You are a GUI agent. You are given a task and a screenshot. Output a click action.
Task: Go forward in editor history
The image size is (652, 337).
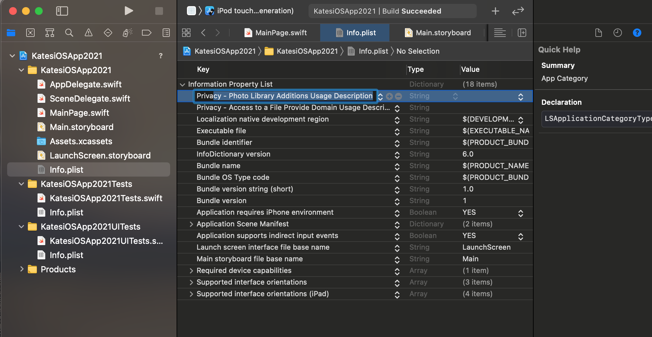(218, 33)
